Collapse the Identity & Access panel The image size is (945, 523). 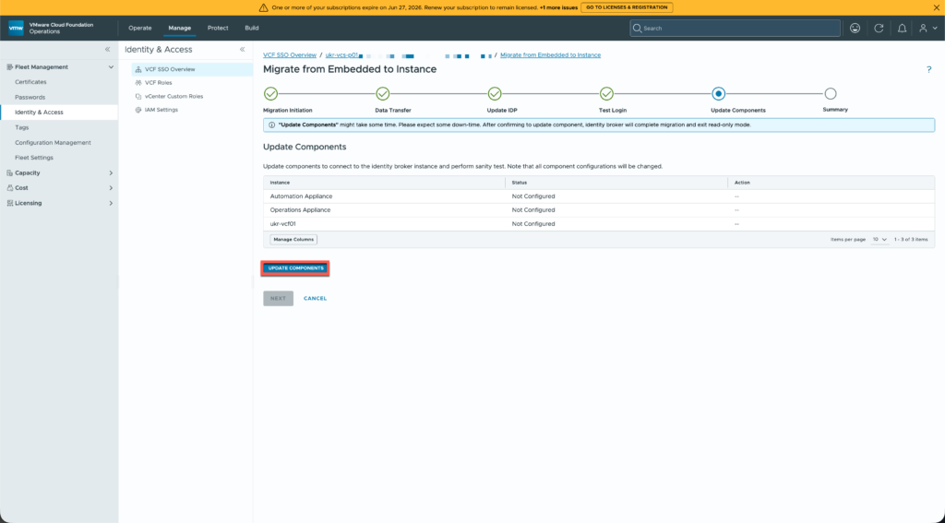(x=243, y=50)
